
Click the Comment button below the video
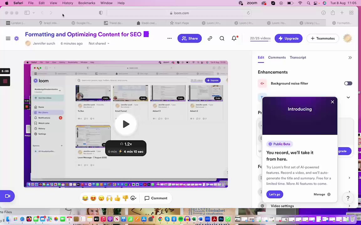(x=156, y=198)
